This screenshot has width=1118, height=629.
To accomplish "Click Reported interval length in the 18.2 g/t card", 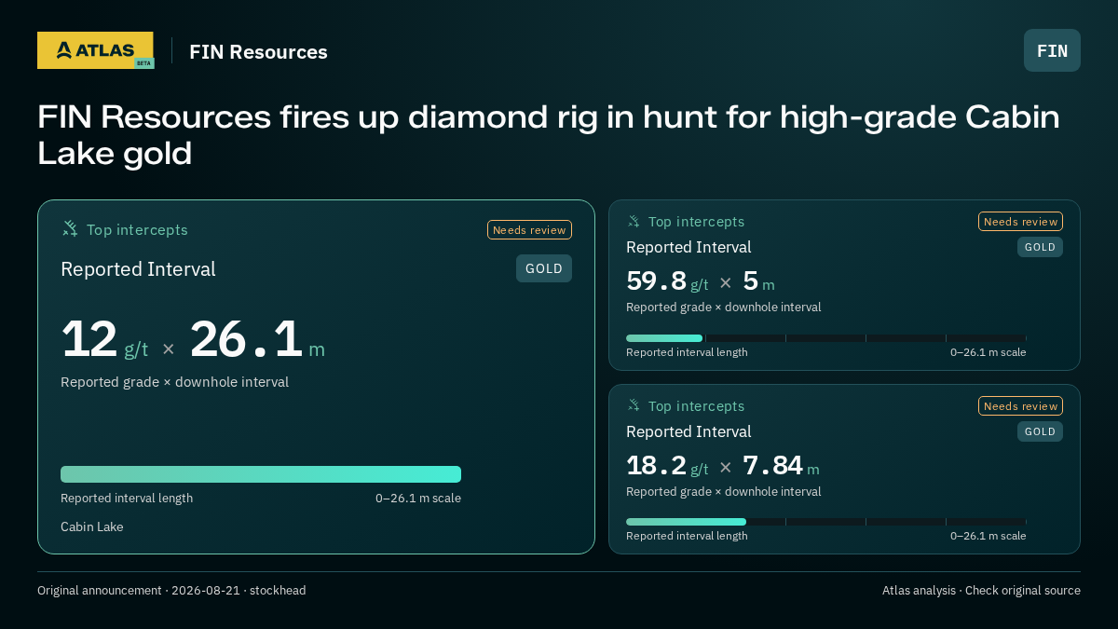I will point(687,536).
